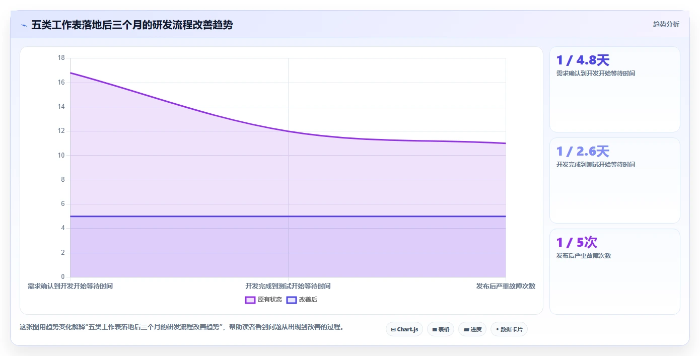Image resolution: width=700 pixels, height=356 pixels.
Task: Click the y-axis tick 6
Action: click(x=63, y=204)
